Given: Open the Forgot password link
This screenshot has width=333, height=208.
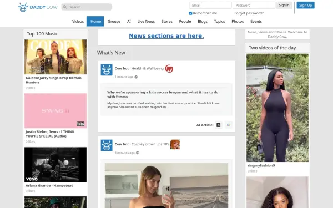Looking at the screenshot, I should coord(249,13).
